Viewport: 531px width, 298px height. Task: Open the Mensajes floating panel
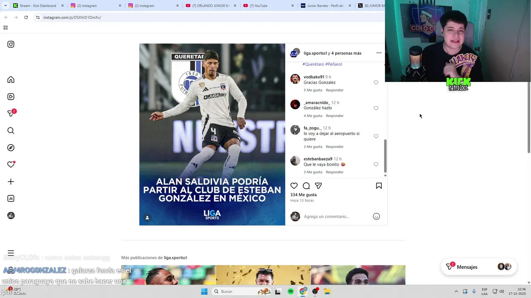click(479, 267)
